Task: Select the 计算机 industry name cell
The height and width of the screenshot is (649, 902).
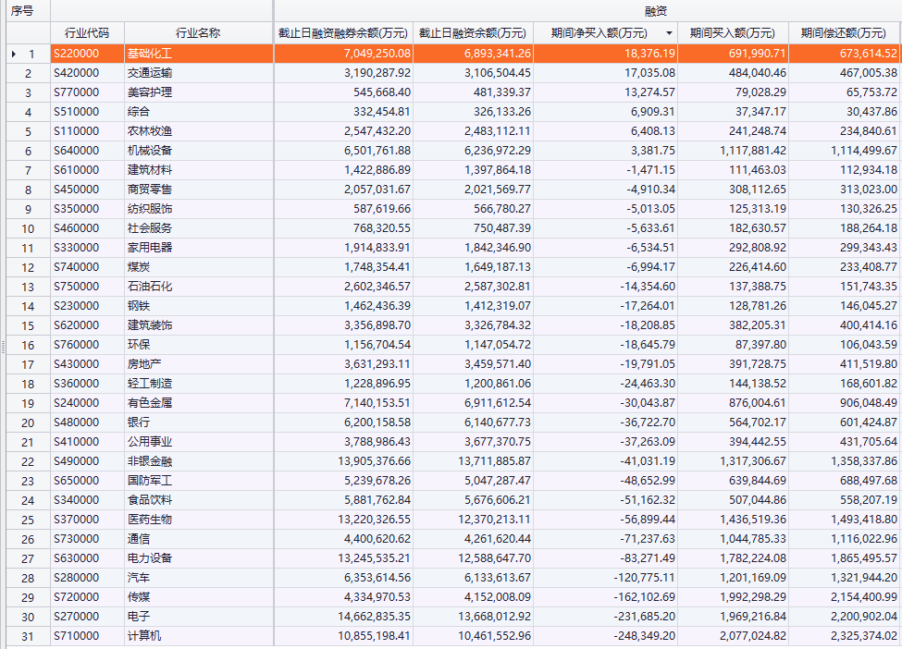Action: click(x=144, y=636)
